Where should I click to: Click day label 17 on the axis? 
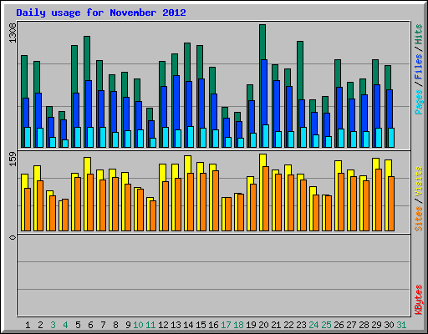coord(226,325)
